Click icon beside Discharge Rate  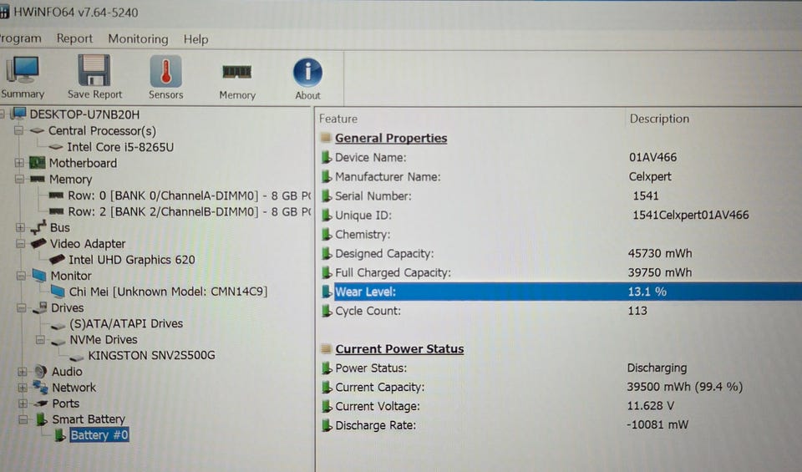(x=327, y=425)
